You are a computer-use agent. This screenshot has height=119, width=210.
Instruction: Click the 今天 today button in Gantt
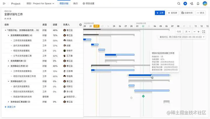pos(179,32)
